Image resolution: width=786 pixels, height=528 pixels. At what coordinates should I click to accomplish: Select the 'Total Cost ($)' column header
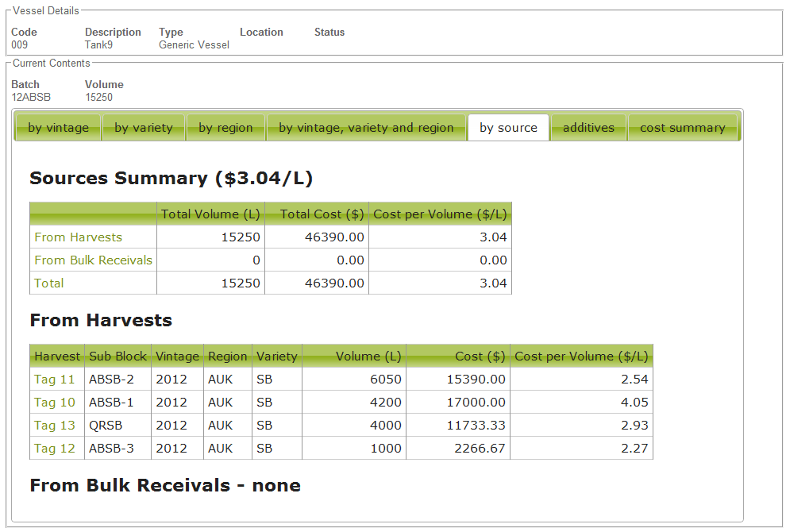pyautogui.click(x=317, y=214)
